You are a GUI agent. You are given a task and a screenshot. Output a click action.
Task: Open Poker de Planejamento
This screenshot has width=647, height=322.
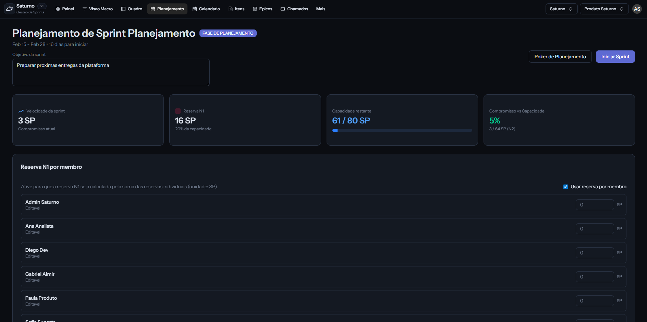click(560, 57)
